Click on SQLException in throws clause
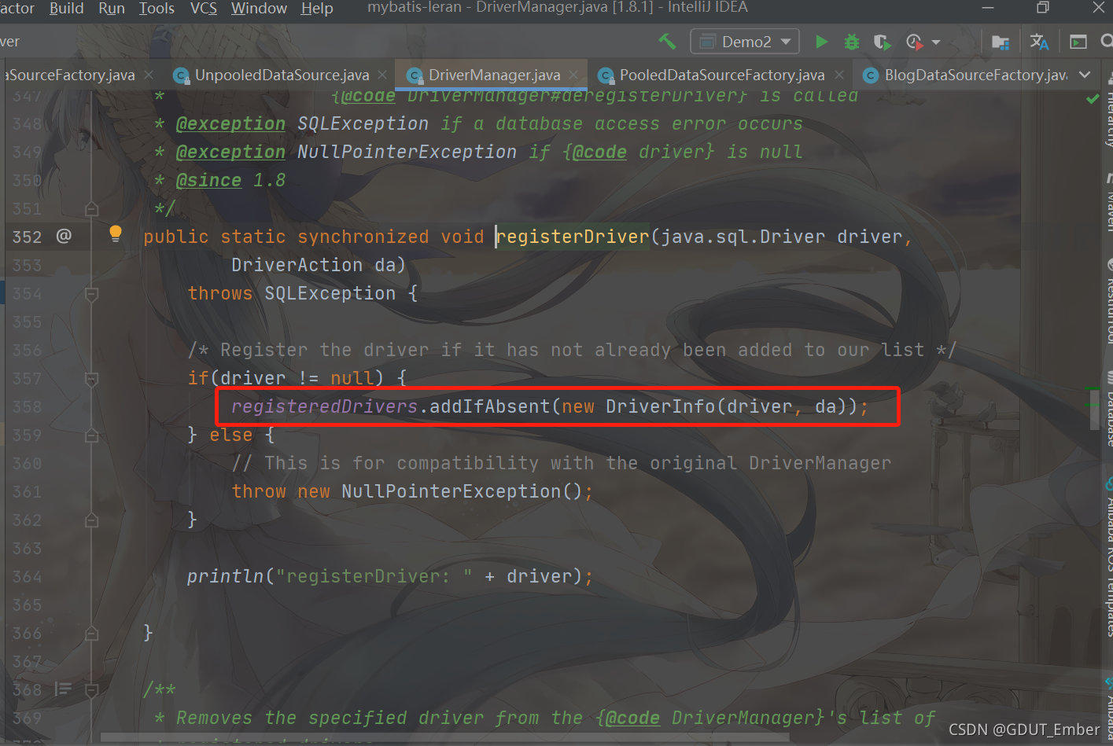Image resolution: width=1113 pixels, height=746 pixels. (x=330, y=293)
